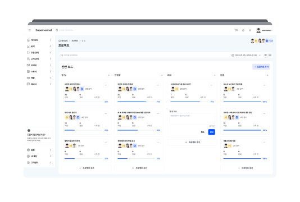The image size is (300, 202).
Task: Click plus icon in the done column header
Action: click(267, 75)
